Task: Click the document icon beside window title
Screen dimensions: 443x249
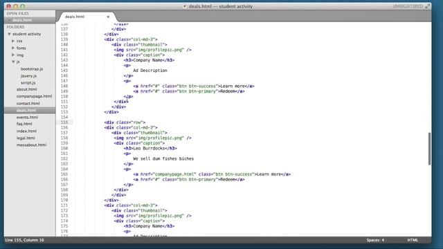Action: click(185, 6)
